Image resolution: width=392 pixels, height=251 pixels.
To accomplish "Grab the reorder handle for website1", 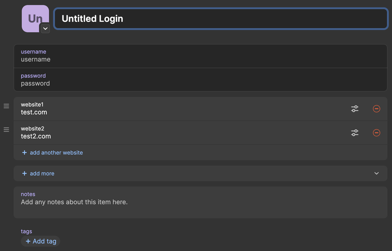I will [6, 106].
